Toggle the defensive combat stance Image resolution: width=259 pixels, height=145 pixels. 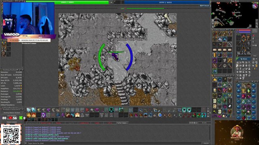[x=253, y=42]
